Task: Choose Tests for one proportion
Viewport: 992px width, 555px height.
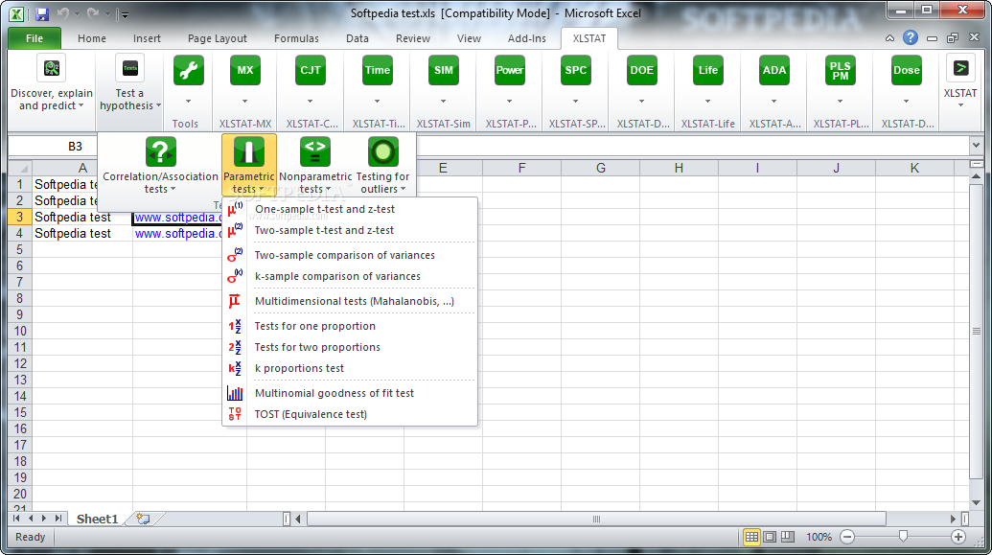Action: pos(350,326)
